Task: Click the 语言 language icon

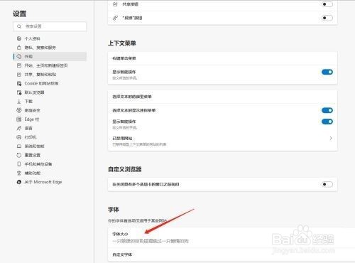Action: point(19,128)
